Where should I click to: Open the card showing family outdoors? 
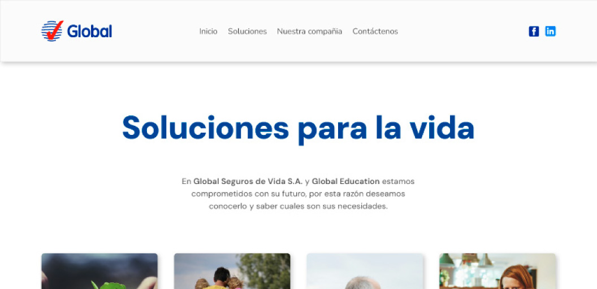tap(232, 272)
